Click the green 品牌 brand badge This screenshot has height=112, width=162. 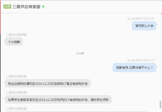7,7
